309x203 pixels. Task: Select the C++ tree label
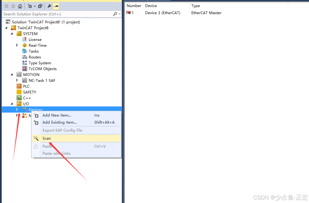pos(27,98)
